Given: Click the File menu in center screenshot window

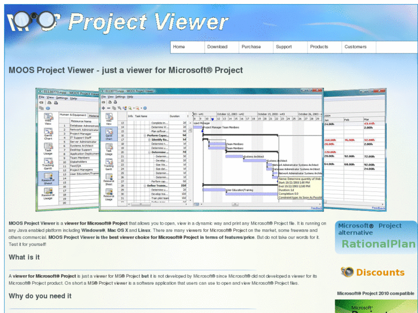Looking at the screenshot, I should [x=103, y=96].
